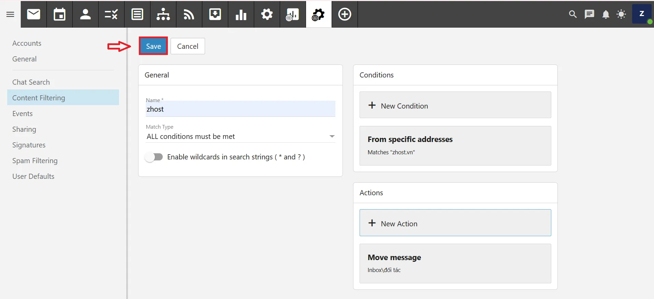Open the Notes icon in toolbar

(x=137, y=14)
